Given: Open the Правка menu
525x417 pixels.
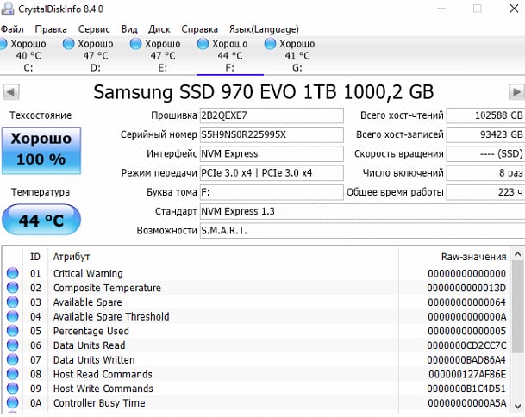Looking at the screenshot, I should pyautogui.click(x=51, y=29).
